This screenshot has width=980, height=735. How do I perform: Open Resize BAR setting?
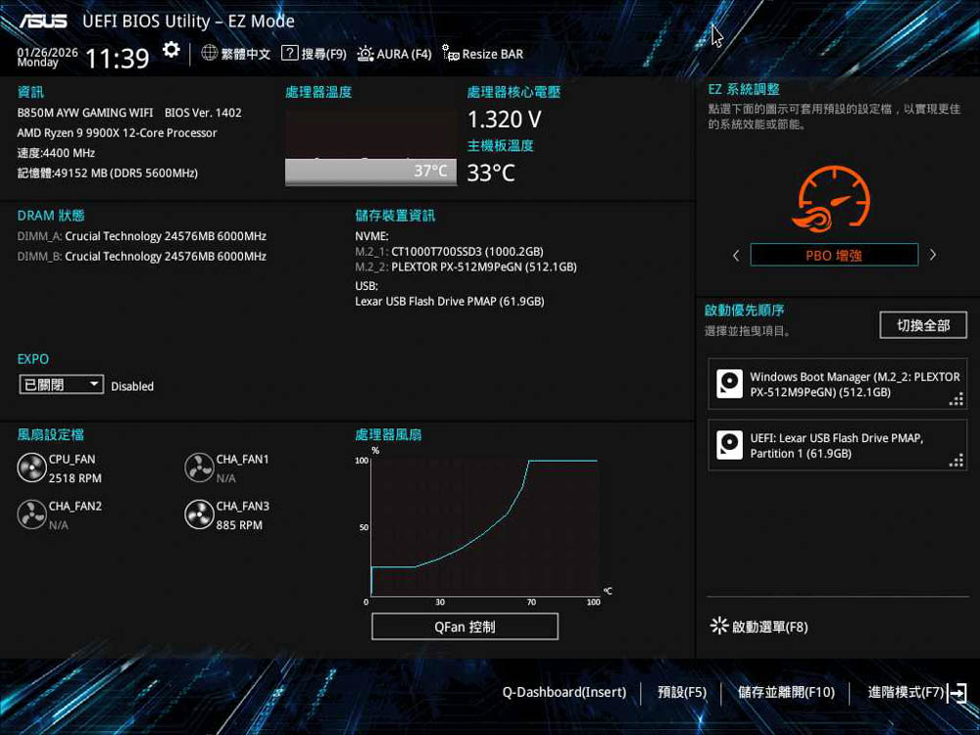pyautogui.click(x=483, y=54)
